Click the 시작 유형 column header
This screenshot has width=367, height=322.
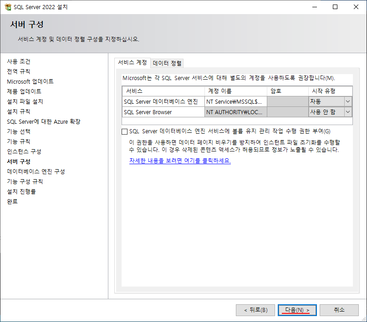(330, 91)
